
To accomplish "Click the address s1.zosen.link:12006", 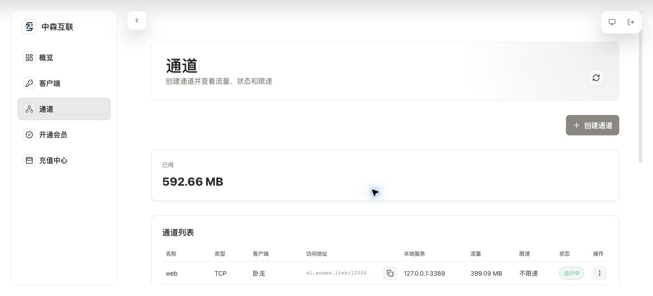I will (x=336, y=273).
